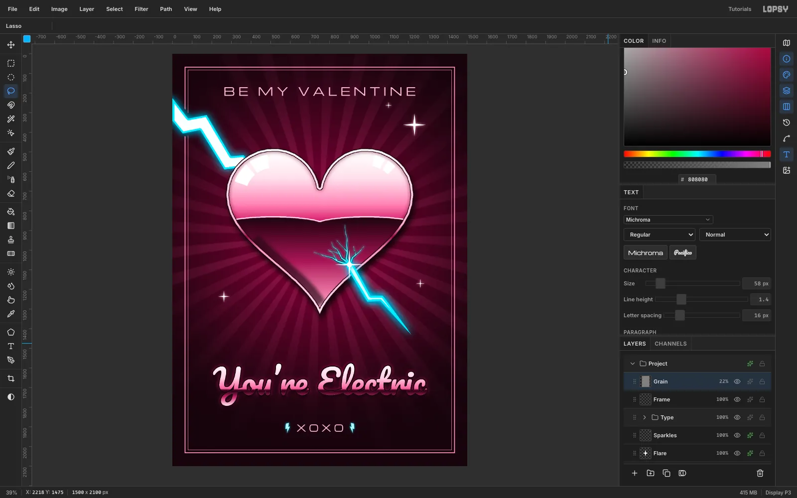Select the Pen tool

(11, 360)
